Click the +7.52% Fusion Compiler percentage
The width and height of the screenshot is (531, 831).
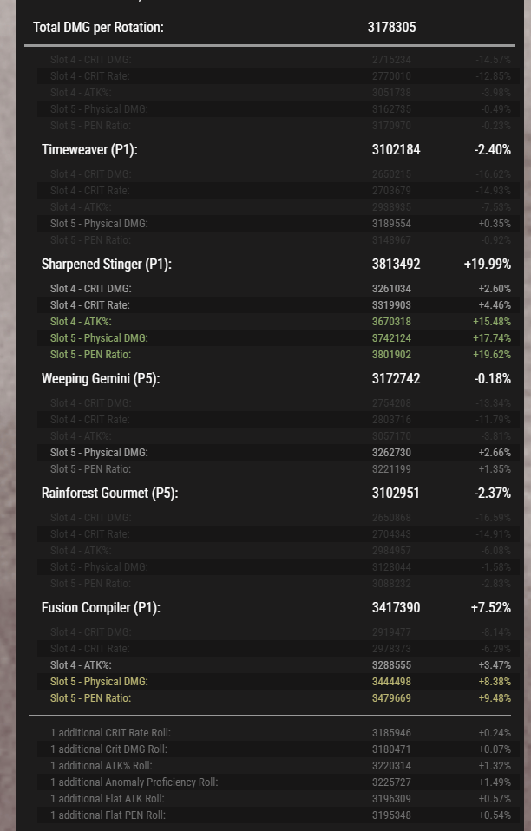pos(491,607)
